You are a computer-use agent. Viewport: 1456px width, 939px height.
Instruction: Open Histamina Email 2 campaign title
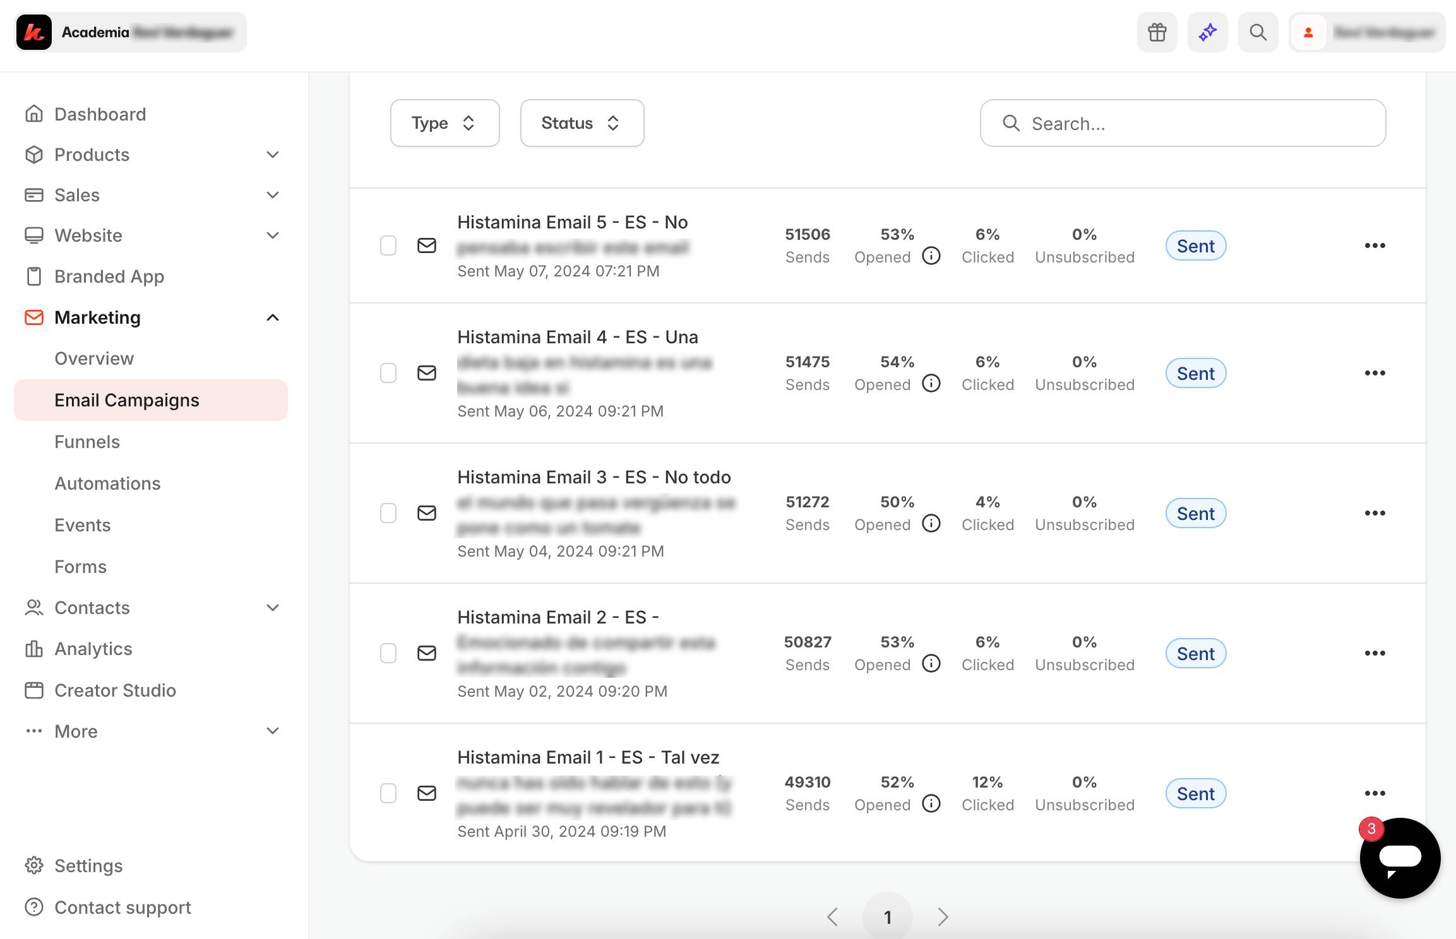pyautogui.click(x=558, y=617)
